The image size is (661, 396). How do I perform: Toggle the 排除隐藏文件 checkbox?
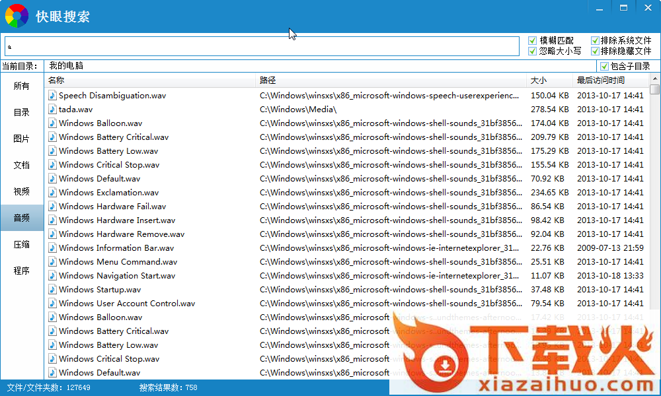coord(595,51)
